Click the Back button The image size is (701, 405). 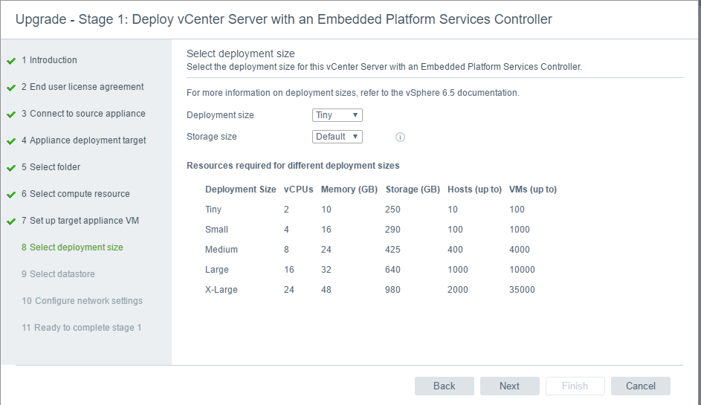click(x=445, y=386)
